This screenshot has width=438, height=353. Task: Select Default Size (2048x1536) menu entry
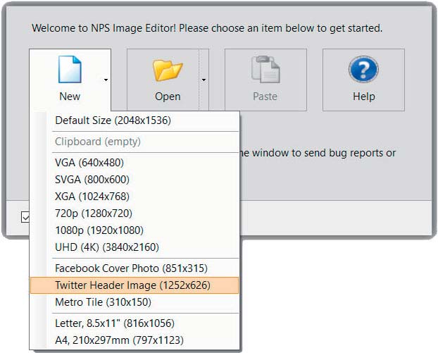point(134,120)
